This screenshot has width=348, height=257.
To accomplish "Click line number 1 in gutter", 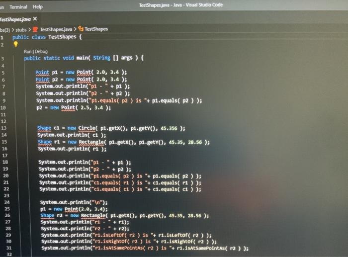I will 2,37.
